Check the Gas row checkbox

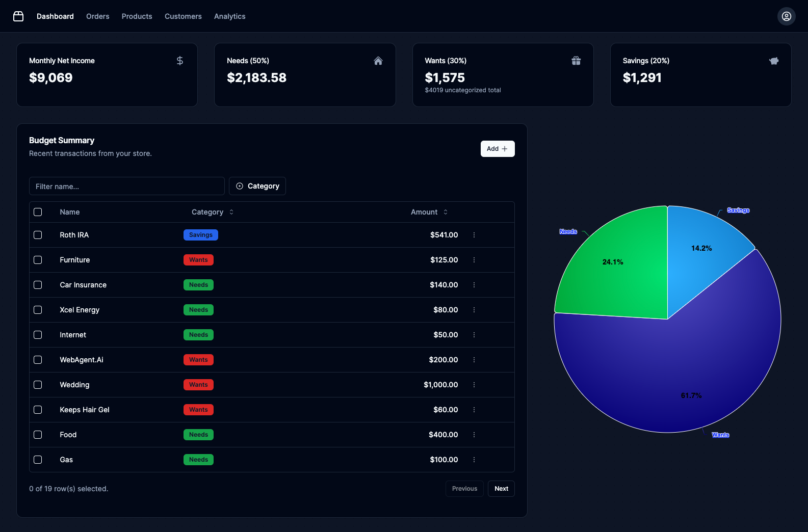click(x=38, y=460)
